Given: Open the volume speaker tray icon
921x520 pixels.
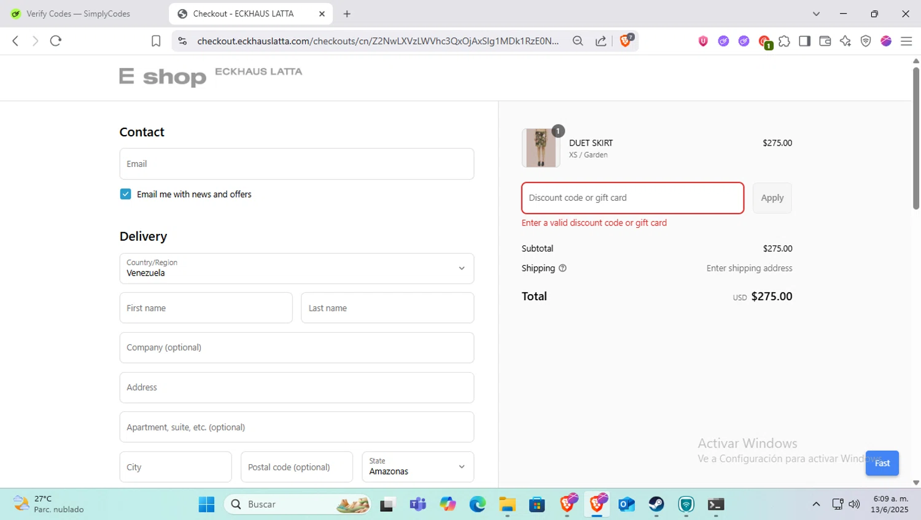Looking at the screenshot, I should 855,504.
